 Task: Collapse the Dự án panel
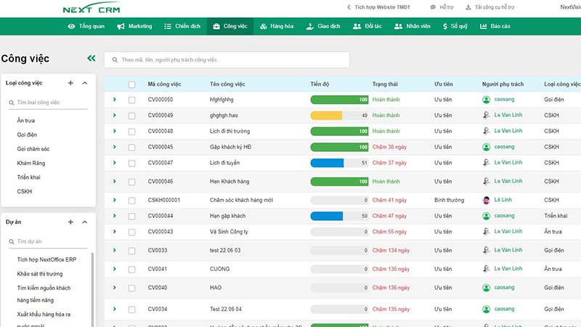[85, 222]
